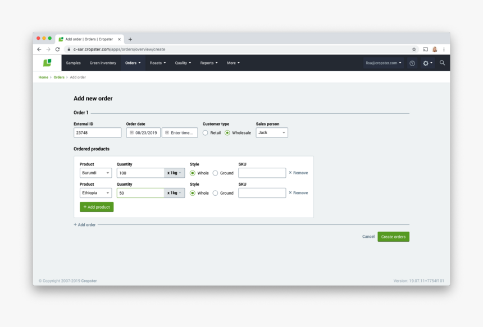Click the clock icon in Enter time field
The width and height of the screenshot is (483, 327).
pyautogui.click(x=167, y=132)
